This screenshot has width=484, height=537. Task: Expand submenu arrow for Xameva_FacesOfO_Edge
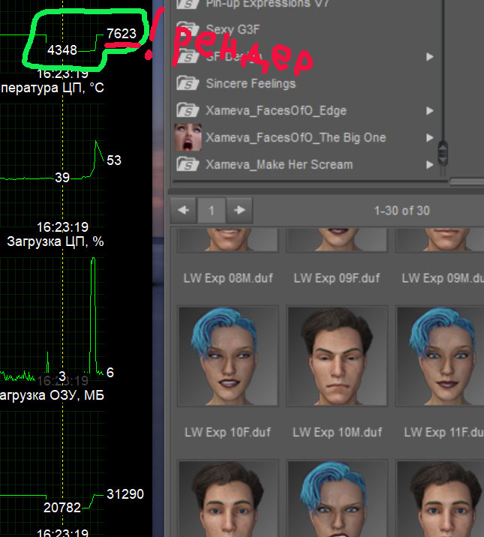429,110
